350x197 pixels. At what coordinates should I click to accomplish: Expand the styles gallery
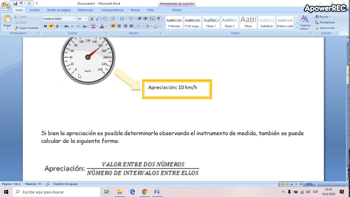296,27
